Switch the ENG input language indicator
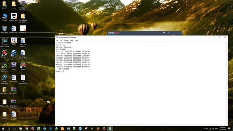This screenshot has width=233, height=131. click(x=217, y=128)
